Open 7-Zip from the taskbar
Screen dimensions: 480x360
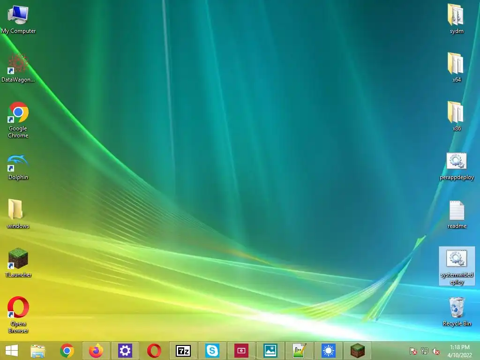point(183,351)
